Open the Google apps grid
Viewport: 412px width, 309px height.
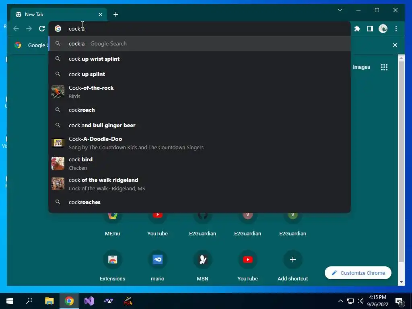coord(384,67)
